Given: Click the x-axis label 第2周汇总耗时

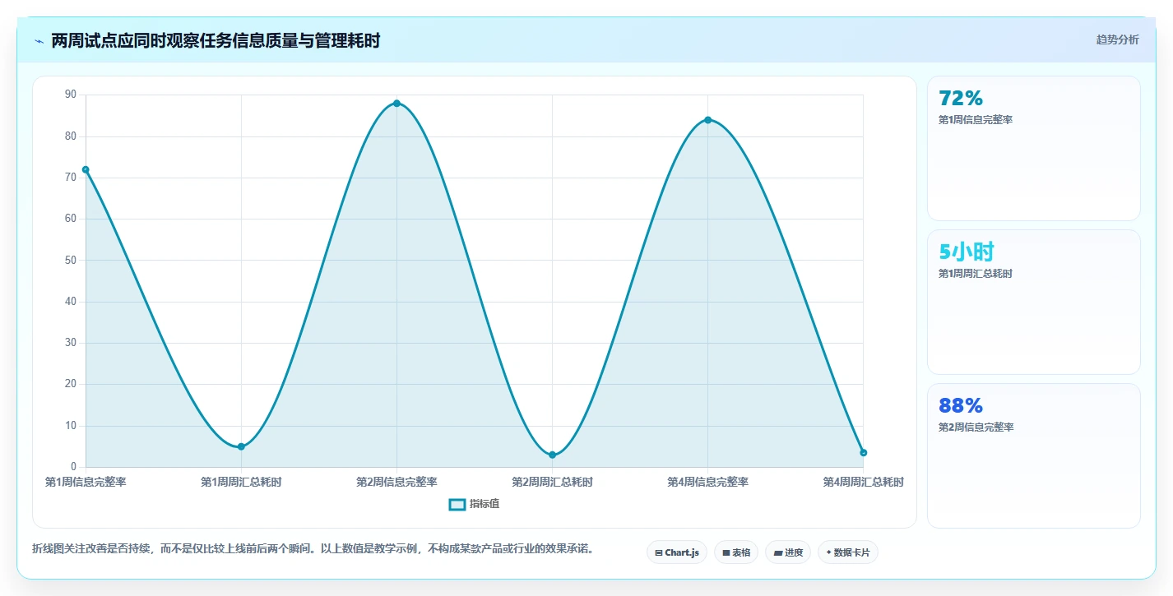Looking at the screenshot, I should pos(552,482).
